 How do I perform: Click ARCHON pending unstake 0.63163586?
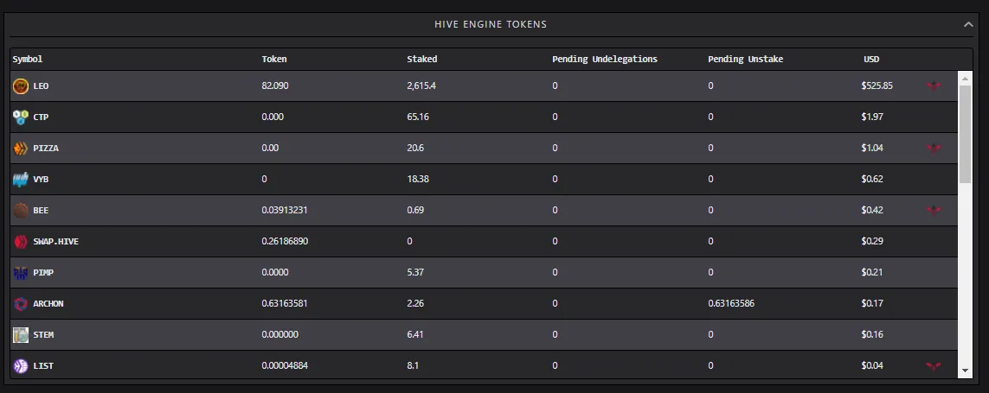(x=731, y=303)
